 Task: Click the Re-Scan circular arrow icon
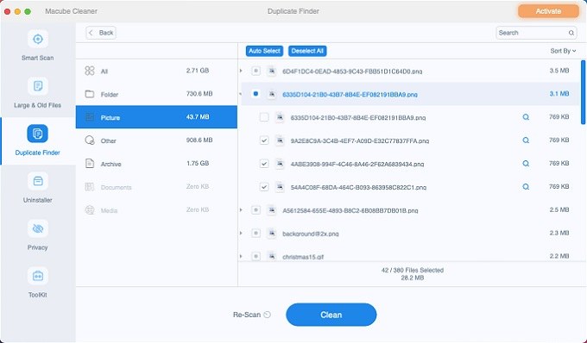pos(267,315)
